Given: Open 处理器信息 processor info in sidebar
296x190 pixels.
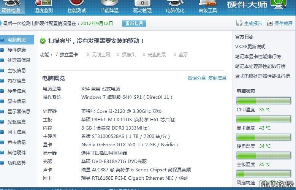Looking at the screenshot, I should pyautogui.click(x=19, y=60).
